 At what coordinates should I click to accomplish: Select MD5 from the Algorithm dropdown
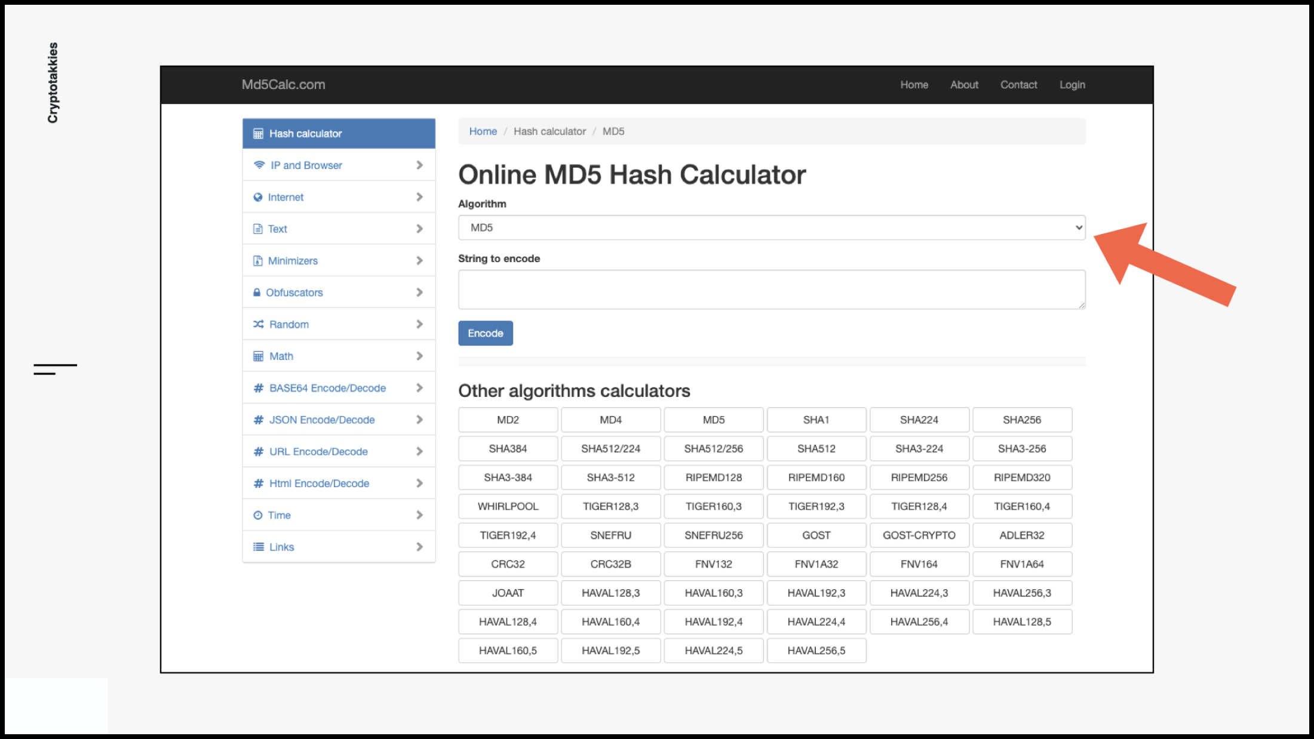[772, 227]
